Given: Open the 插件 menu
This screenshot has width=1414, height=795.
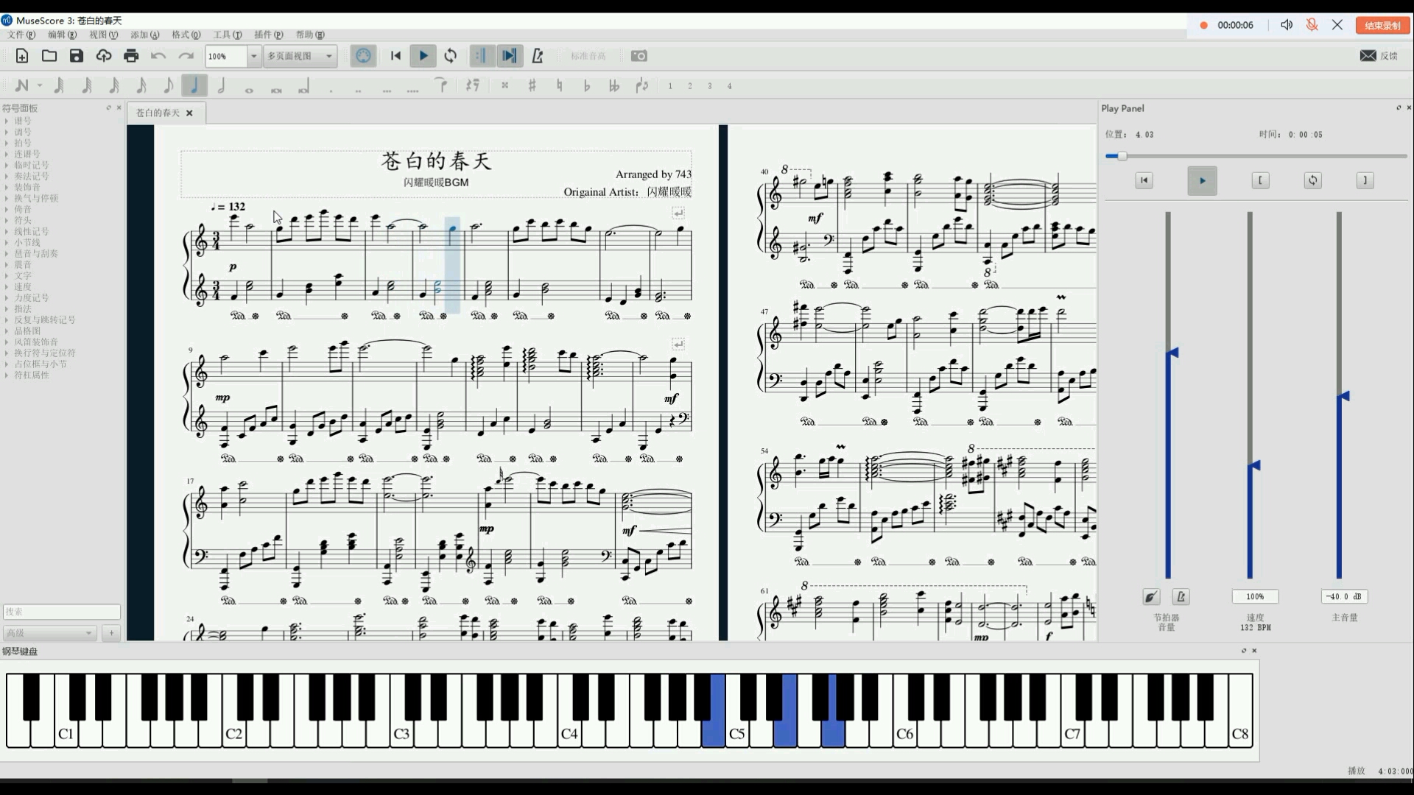Looking at the screenshot, I should [268, 35].
